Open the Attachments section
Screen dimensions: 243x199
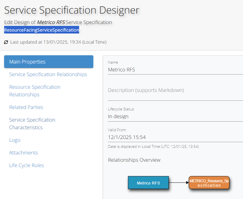coord(24,153)
